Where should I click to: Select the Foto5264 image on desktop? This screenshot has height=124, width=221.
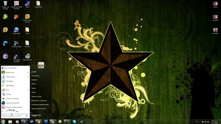click(x=215, y=31)
